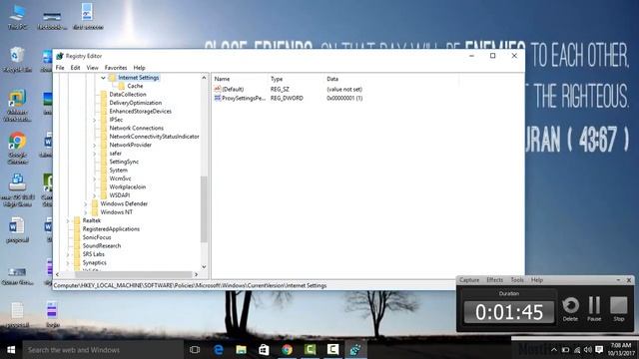Image resolution: width=639 pixels, height=359 pixels.
Task: Open the Tools menu in recorder
Action: click(517, 280)
